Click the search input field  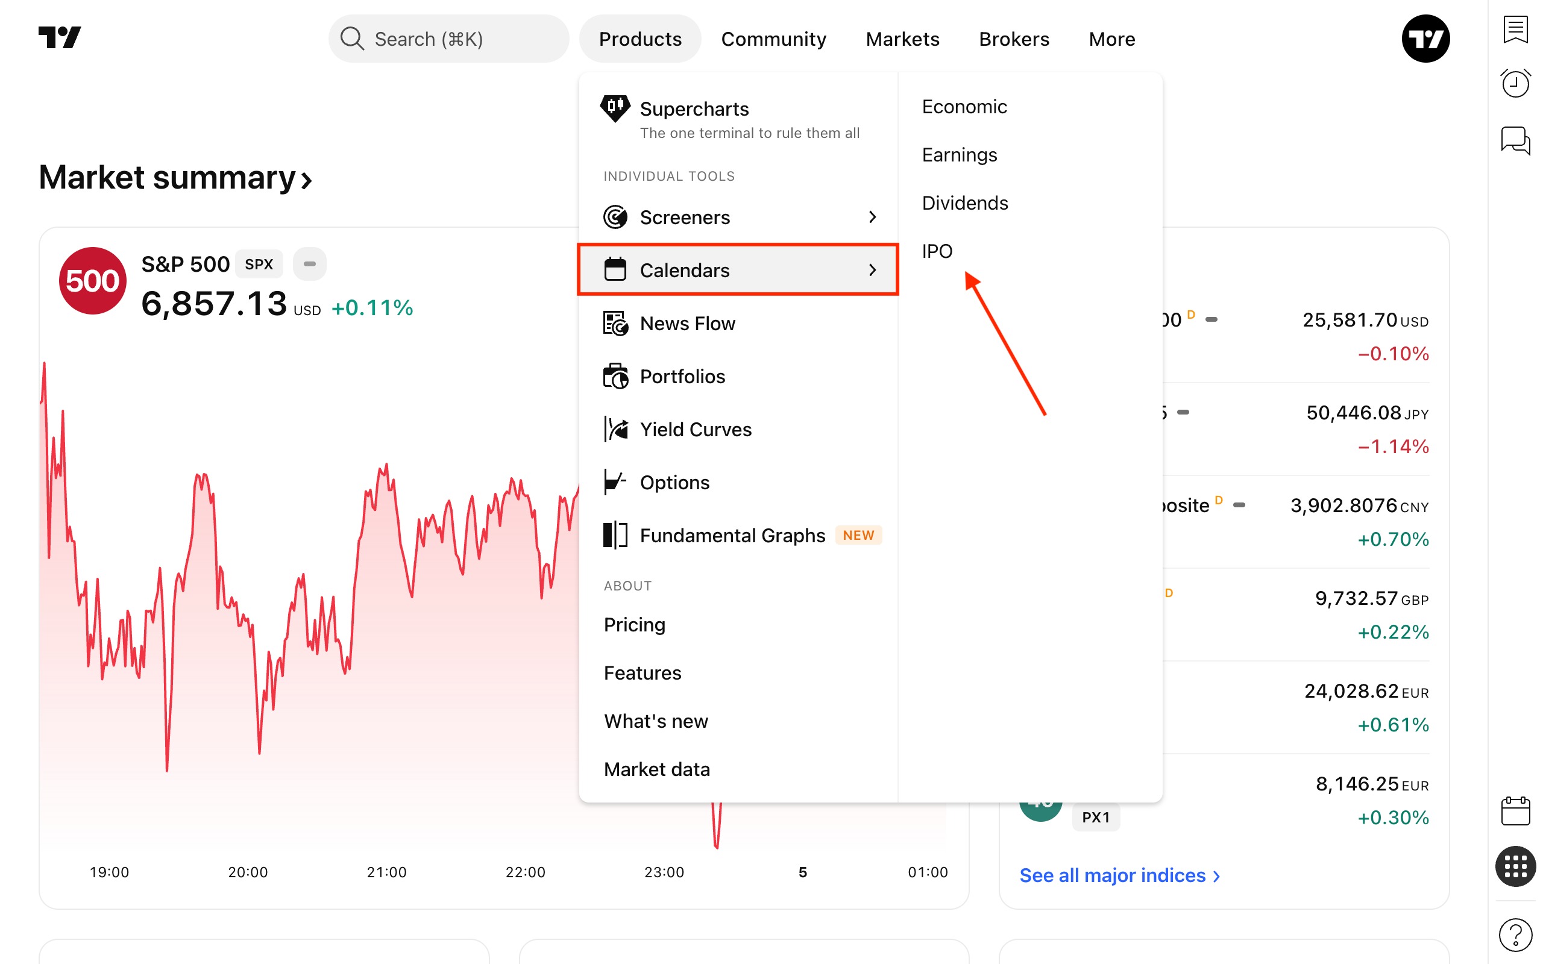(x=449, y=39)
